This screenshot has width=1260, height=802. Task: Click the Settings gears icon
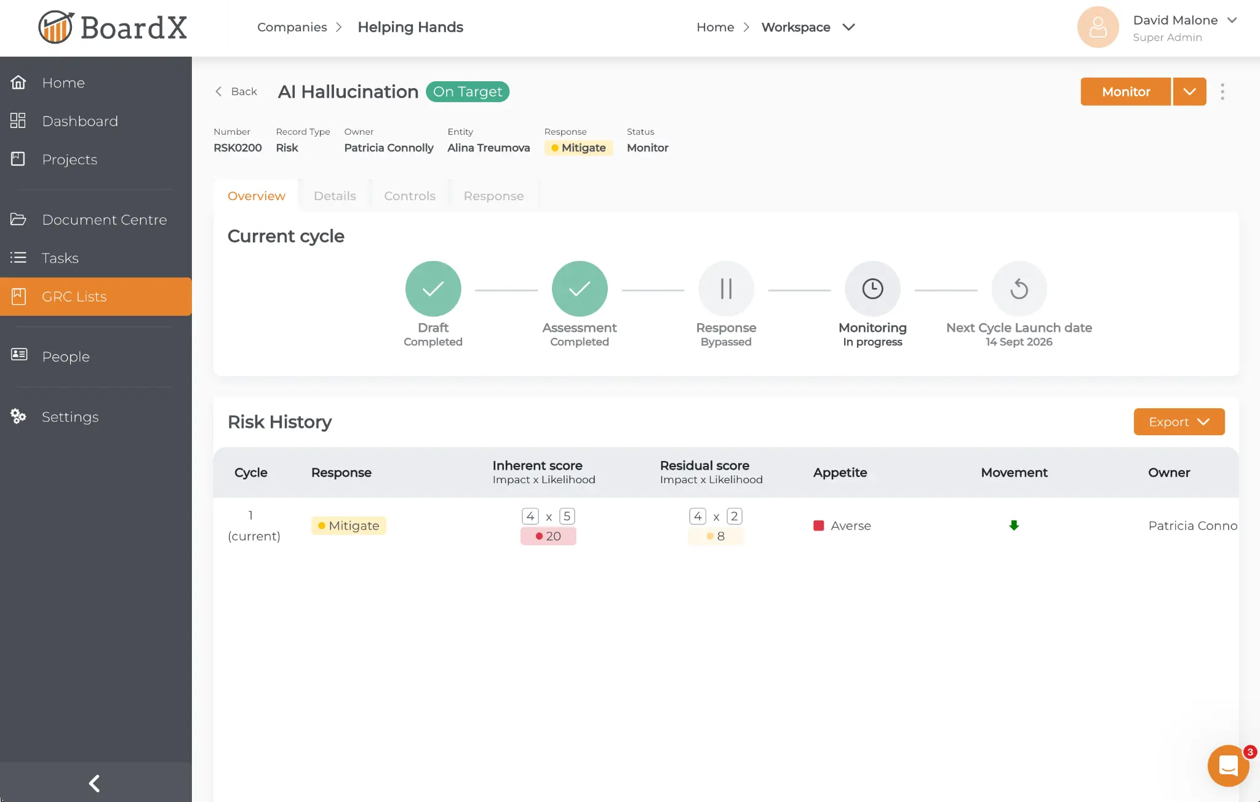(x=18, y=416)
